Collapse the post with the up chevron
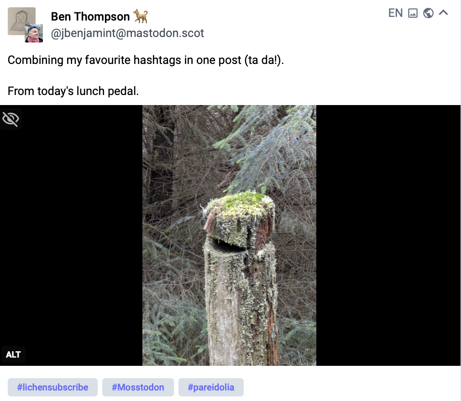 (x=443, y=12)
